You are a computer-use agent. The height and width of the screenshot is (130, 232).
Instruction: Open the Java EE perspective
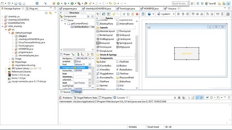pyautogui.click(x=210, y=3)
